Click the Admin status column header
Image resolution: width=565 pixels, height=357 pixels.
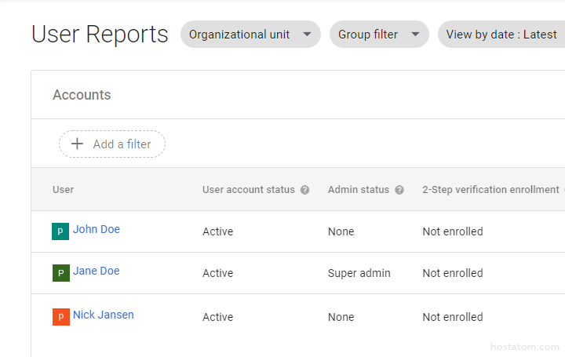pyautogui.click(x=358, y=190)
